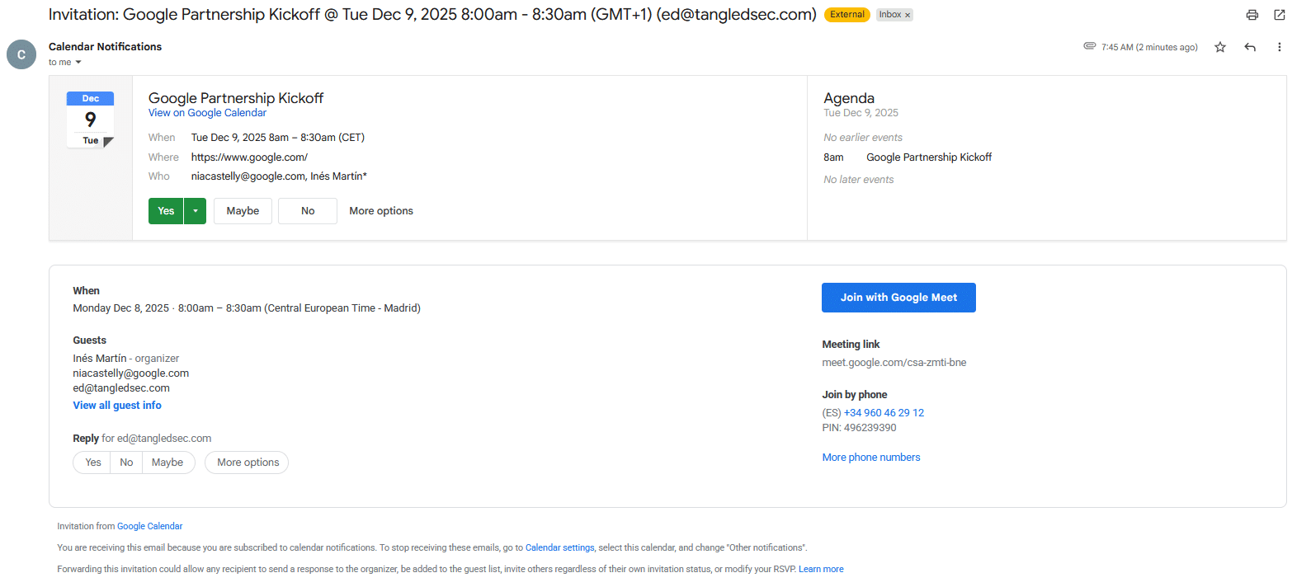Screen dimensions: 1292x587
Task: Click the reply arrow icon
Action: tap(1250, 47)
